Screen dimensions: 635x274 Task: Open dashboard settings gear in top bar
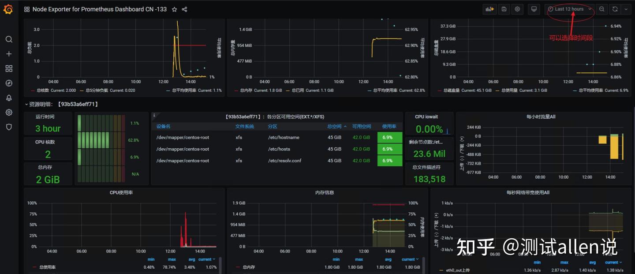517,9
